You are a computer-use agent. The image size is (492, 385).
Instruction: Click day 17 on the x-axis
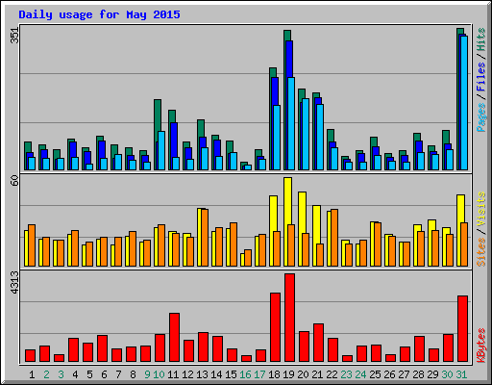pyautogui.click(x=259, y=374)
